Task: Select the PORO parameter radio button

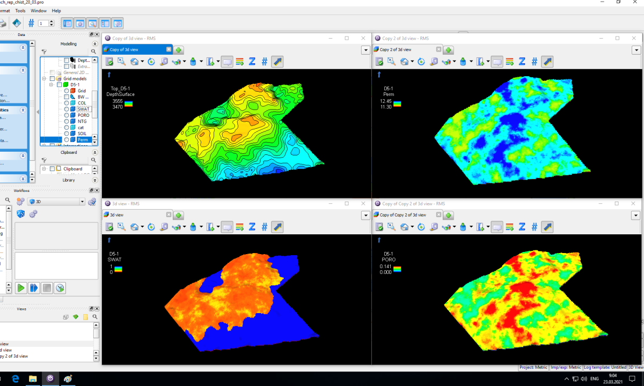Action: point(67,115)
